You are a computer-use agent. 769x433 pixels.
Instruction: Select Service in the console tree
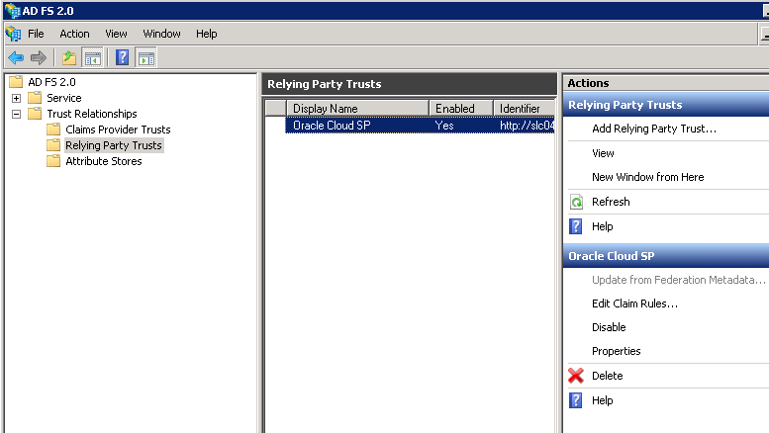click(x=64, y=98)
